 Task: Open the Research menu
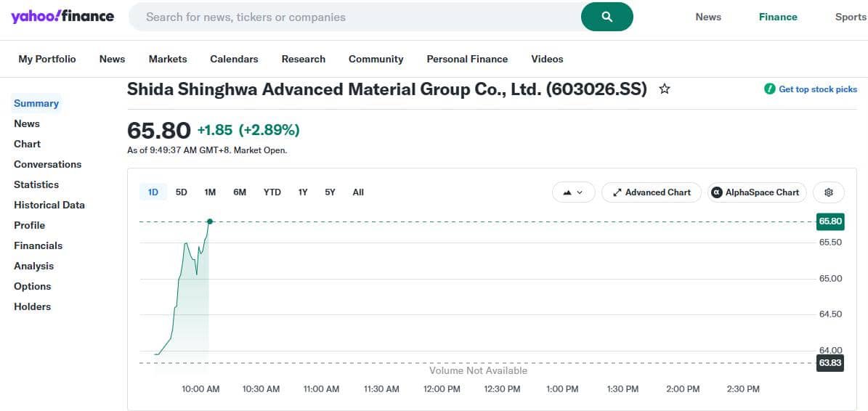pos(304,60)
